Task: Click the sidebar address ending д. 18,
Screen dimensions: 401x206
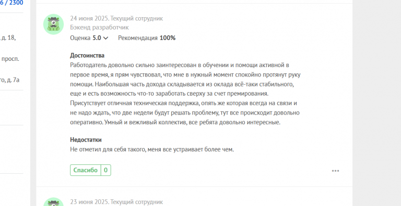Action: pyautogui.click(x=8, y=38)
